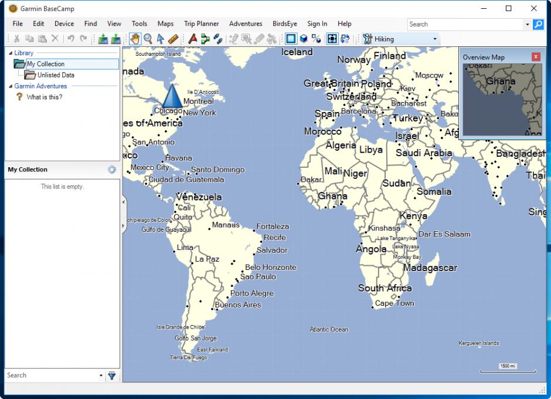Click the Insert pencil tool icon

pyautogui.click(x=234, y=39)
